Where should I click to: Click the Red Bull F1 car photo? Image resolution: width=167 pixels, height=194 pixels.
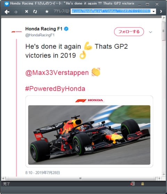[89, 135]
